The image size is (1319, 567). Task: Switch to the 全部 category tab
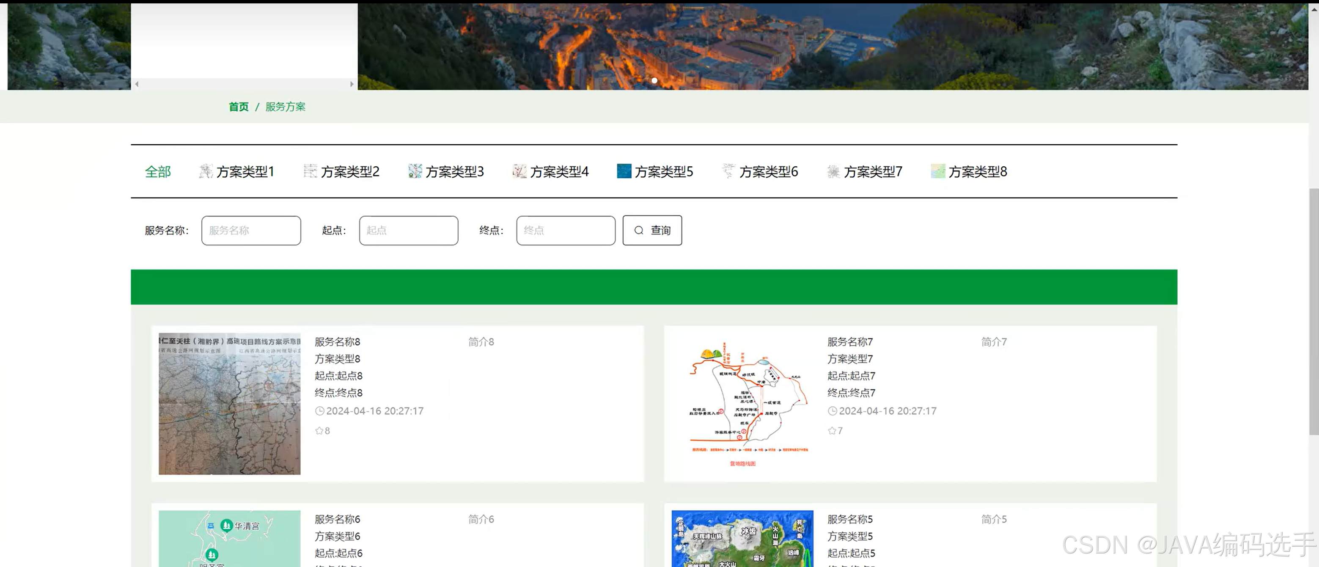(x=158, y=172)
